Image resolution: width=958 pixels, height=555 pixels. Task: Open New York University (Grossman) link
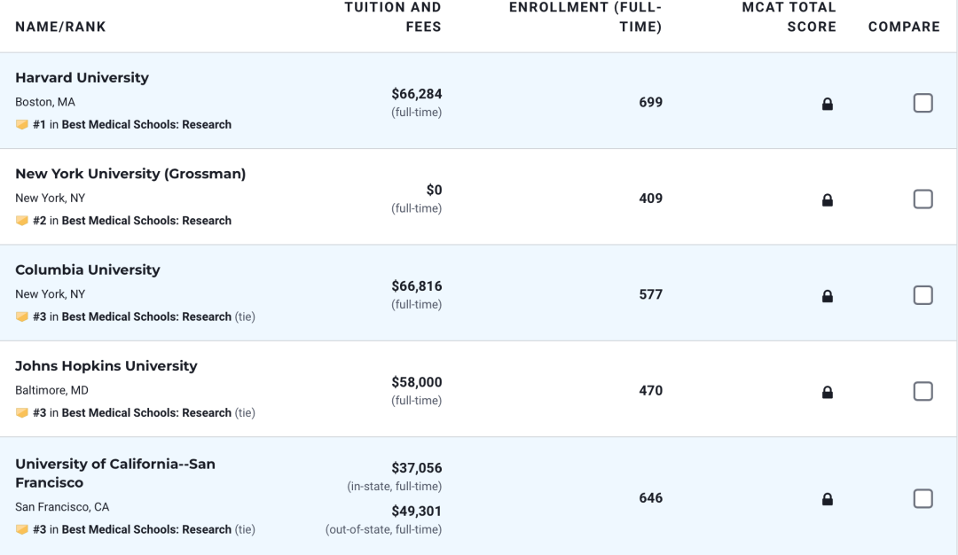(130, 174)
